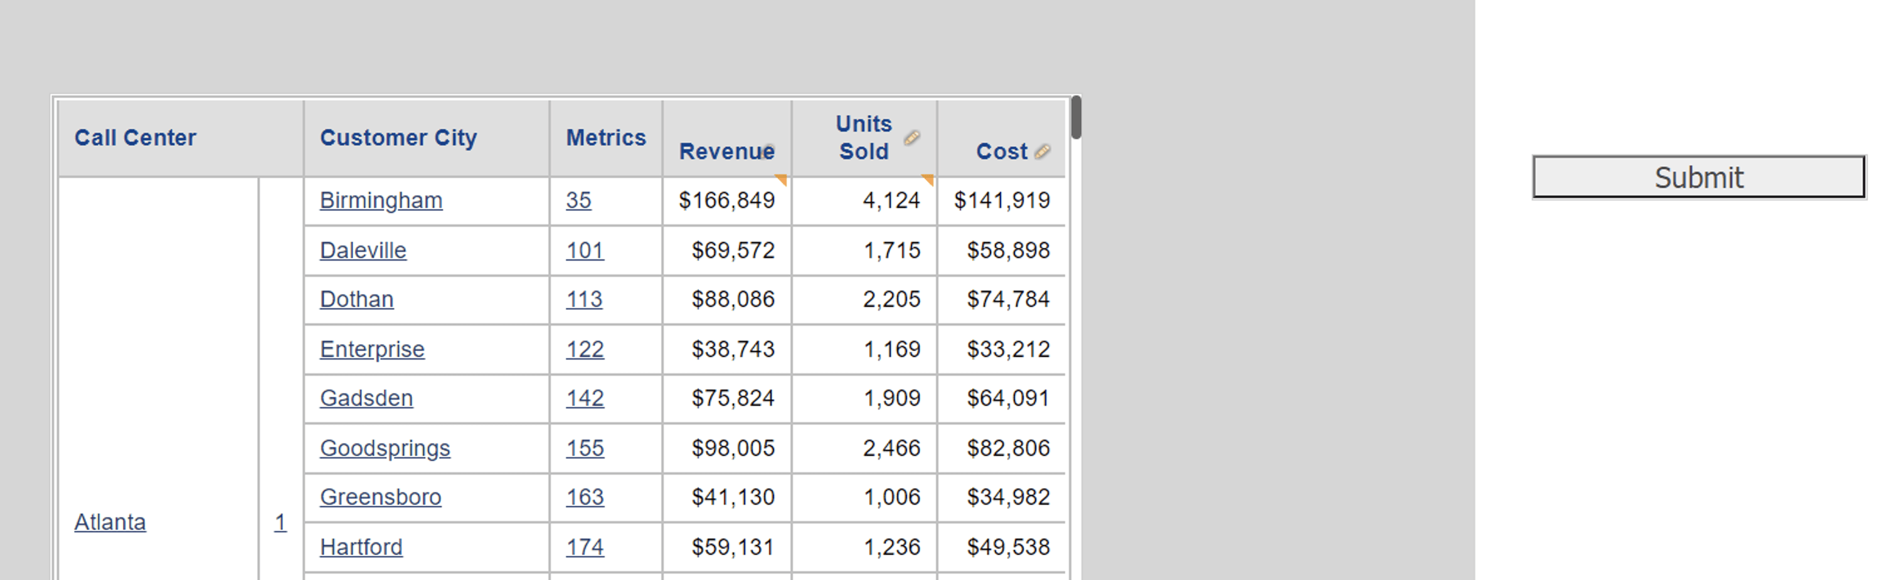Image resolution: width=1902 pixels, height=580 pixels.
Task: Open the Greensboro city link
Action: tap(380, 497)
